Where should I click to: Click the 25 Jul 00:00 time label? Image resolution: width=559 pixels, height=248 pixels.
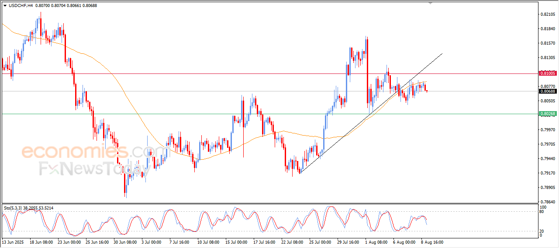coord(321,241)
